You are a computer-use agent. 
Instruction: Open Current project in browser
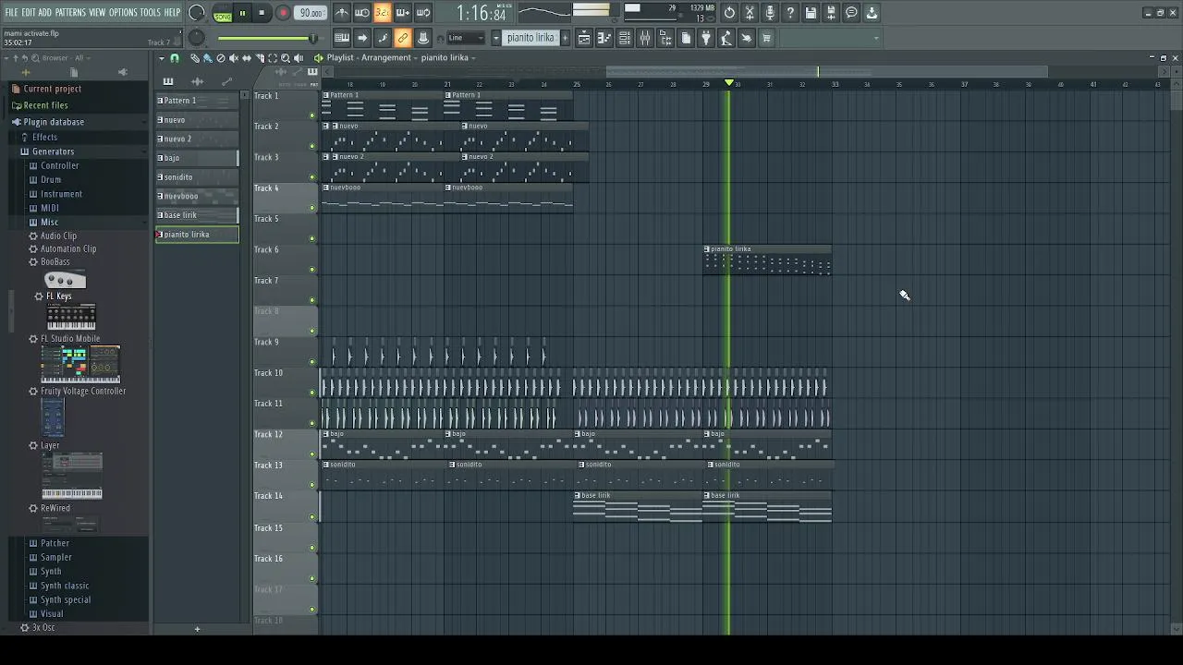52,89
